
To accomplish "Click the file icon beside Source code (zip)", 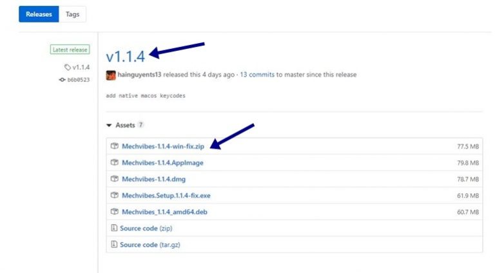I will (114, 228).
